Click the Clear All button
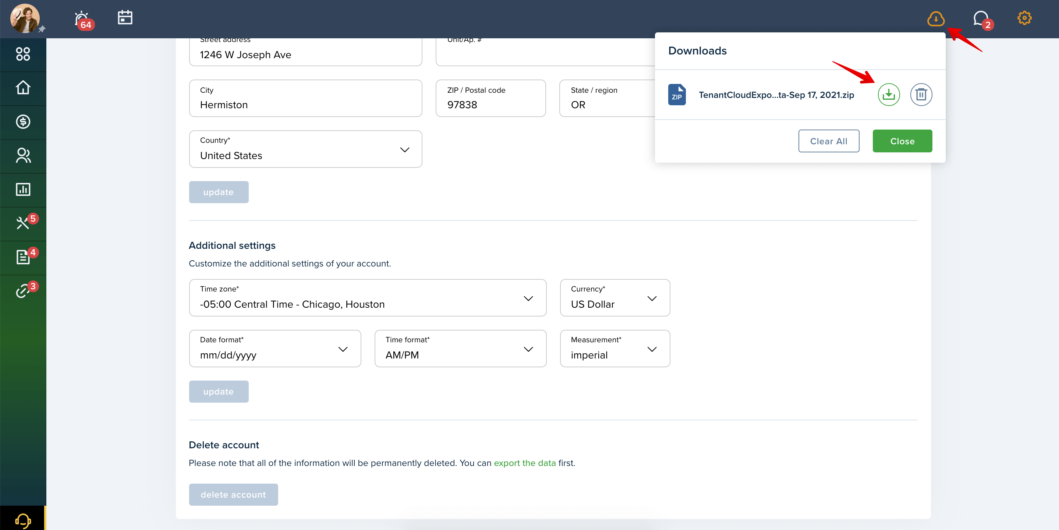This screenshot has width=1059, height=530. tap(828, 141)
